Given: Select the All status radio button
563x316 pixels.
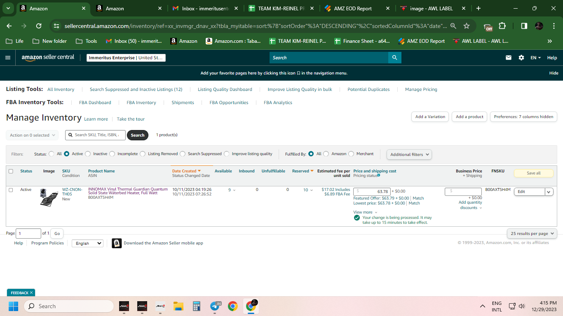Looking at the screenshot, I should pyautogui.click(x=52, y=154).
